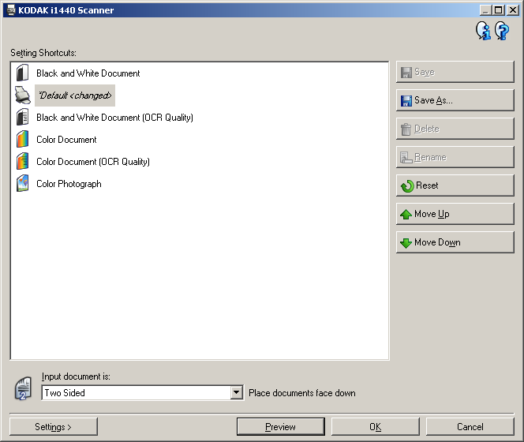Click the Color Photograph shortcut icon
The height and width of the screenshot is (442, 524).
(x=22, y=183)
